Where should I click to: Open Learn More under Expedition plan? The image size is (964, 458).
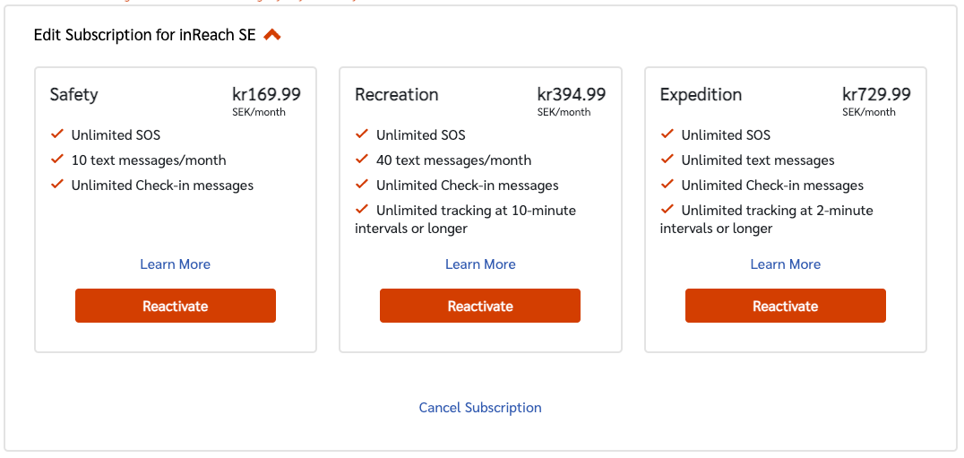click(786, 264)
